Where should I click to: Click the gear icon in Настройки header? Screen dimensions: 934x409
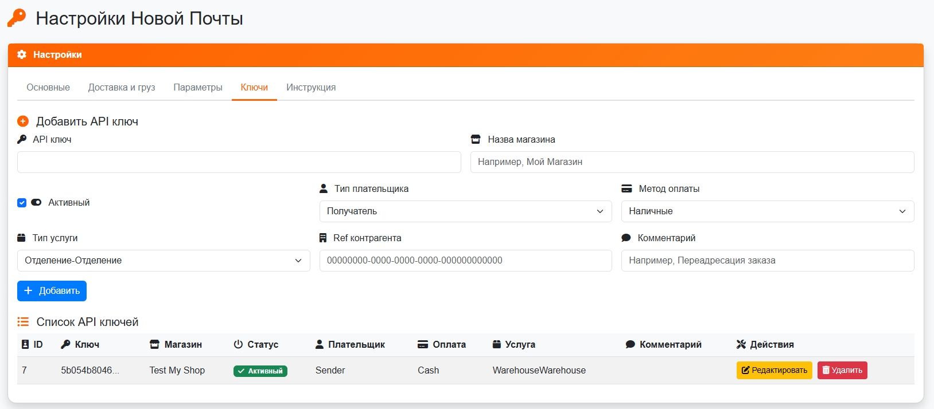pos(22,54)
